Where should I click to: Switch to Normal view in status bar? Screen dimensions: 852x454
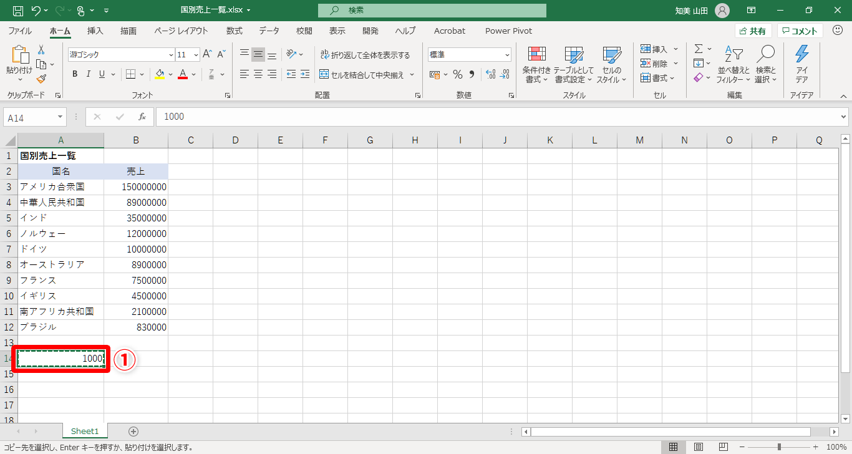[674, 447]
